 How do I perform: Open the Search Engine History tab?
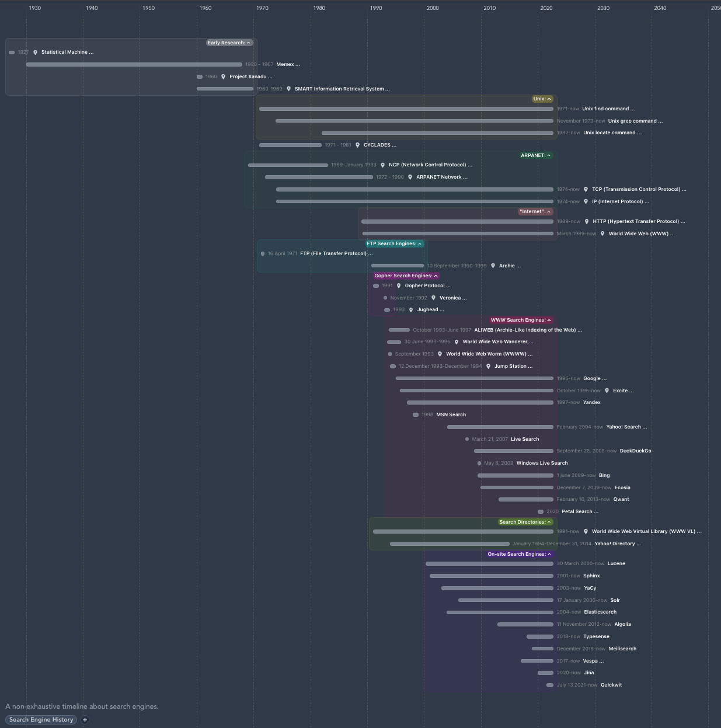(x=41, y=720)
